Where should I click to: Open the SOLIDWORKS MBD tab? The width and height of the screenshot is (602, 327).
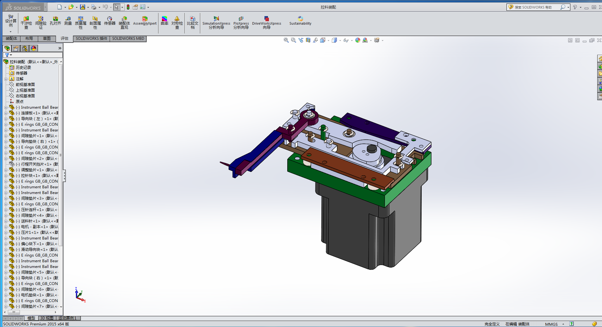click(x=128, y=39)
